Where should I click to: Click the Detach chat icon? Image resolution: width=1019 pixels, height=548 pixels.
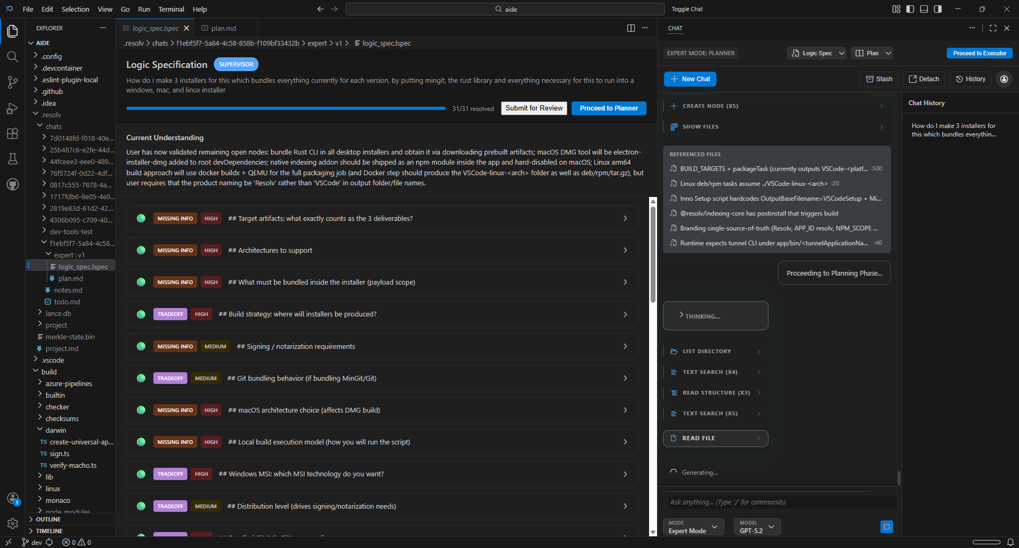(x=923, y=79)
